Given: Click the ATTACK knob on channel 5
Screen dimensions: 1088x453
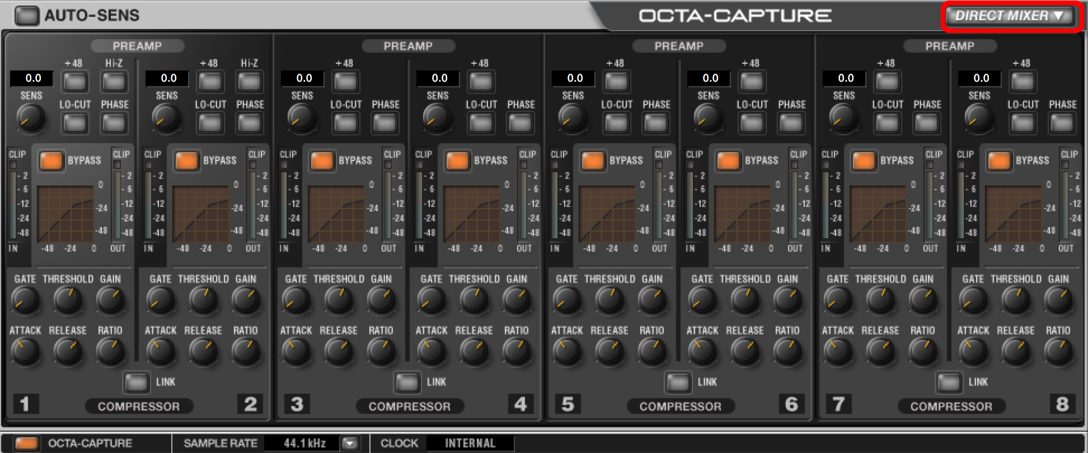Looking at the screenshot, I should (567, 352).
